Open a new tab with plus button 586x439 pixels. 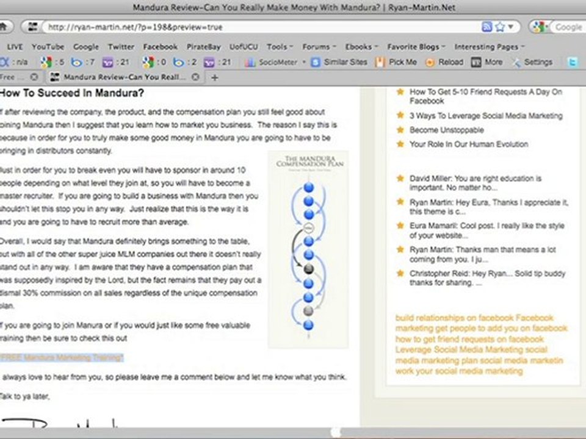[214, 77]
